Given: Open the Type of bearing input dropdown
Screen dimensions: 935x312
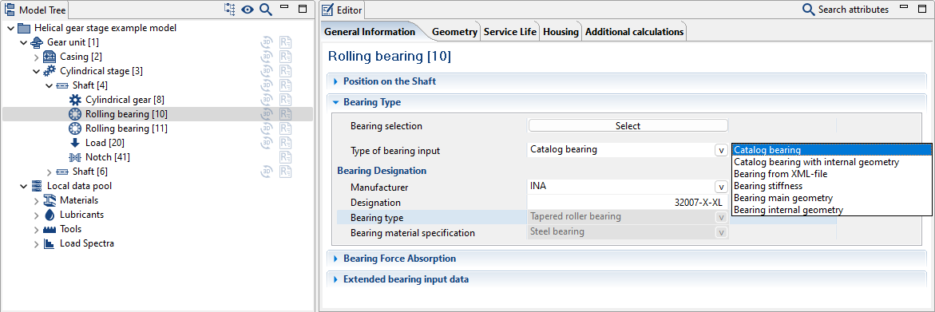Looking at the screenshot, I should click(x=721, y=150).
